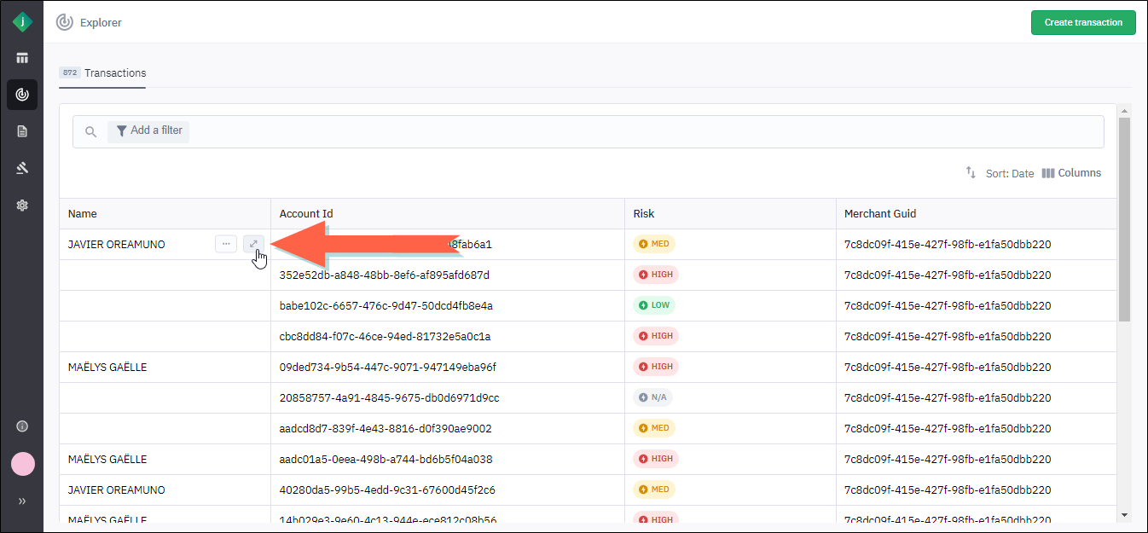Expand the Javier Oreamuno row details
Image resolution: width=1148 pixels, height=533 pixels.
click(x=253, y=245)
